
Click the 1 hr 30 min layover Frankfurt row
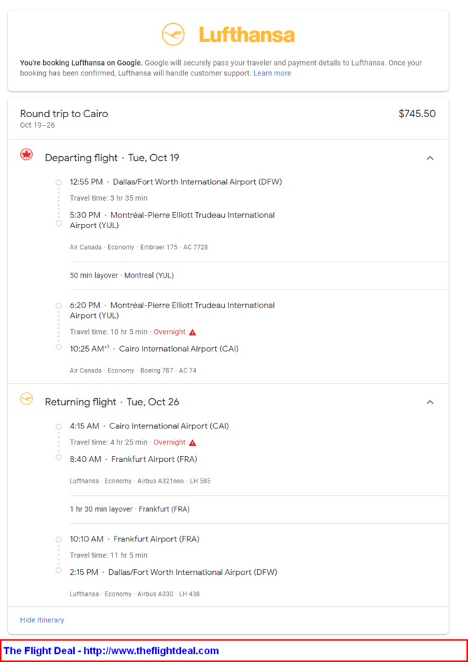259,509
